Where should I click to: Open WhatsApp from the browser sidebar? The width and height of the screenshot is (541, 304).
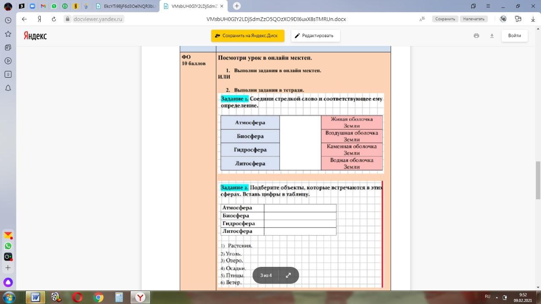point(8,246)
